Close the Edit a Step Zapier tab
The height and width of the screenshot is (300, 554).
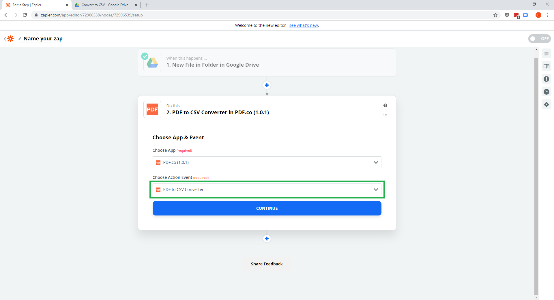pos(67,5)
